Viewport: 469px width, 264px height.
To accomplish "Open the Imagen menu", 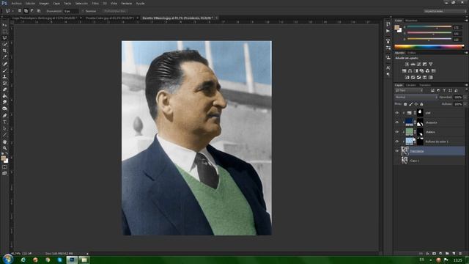I will pos(44,3).
